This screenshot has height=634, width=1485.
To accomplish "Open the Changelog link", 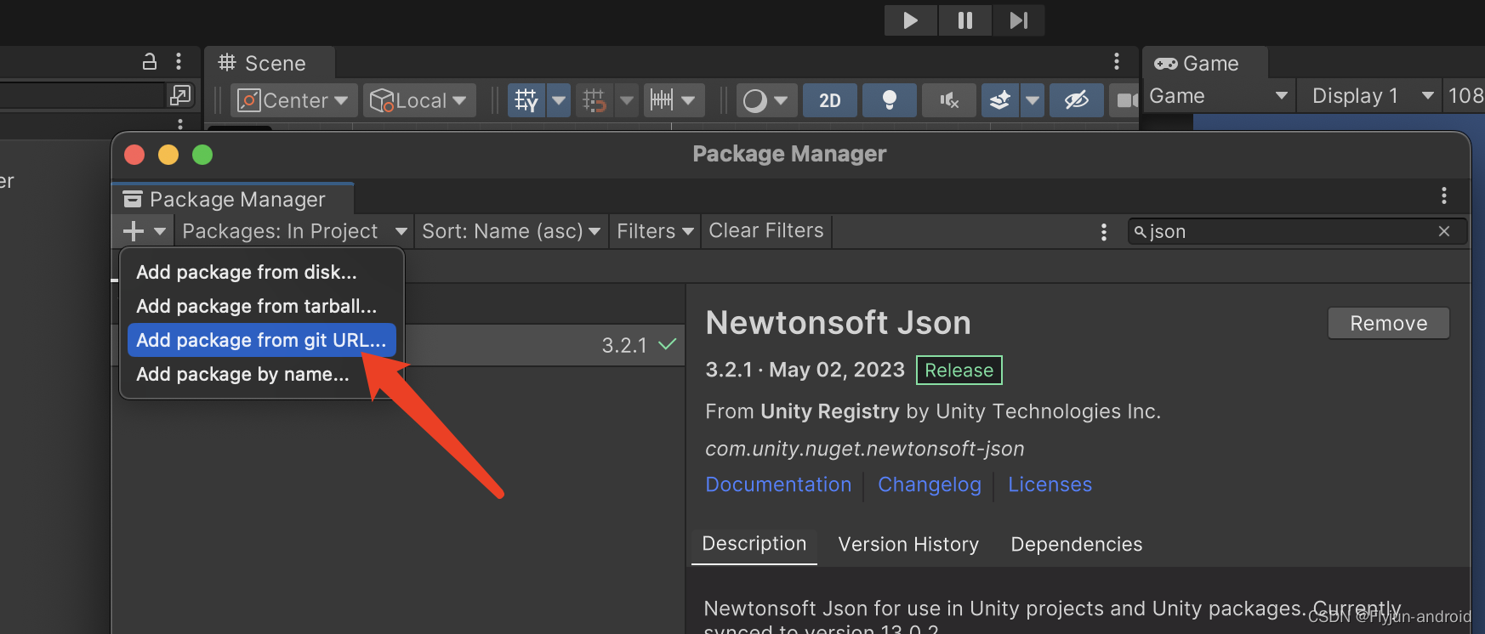I will [930, 484].
